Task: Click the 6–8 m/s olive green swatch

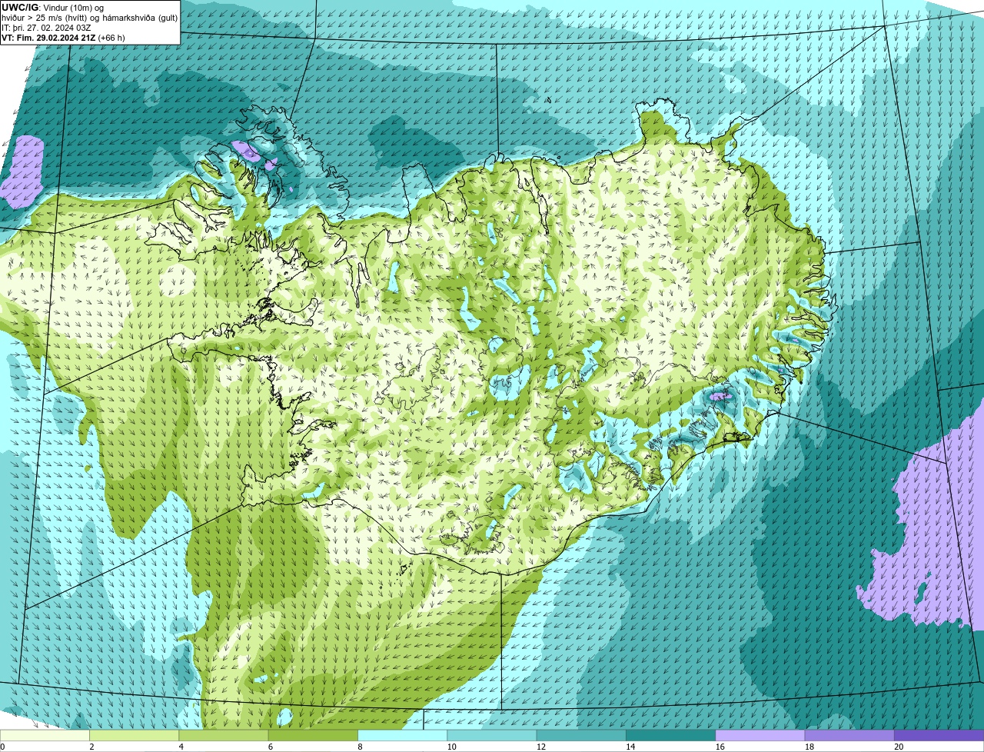Action: click(x=313, y=735)
